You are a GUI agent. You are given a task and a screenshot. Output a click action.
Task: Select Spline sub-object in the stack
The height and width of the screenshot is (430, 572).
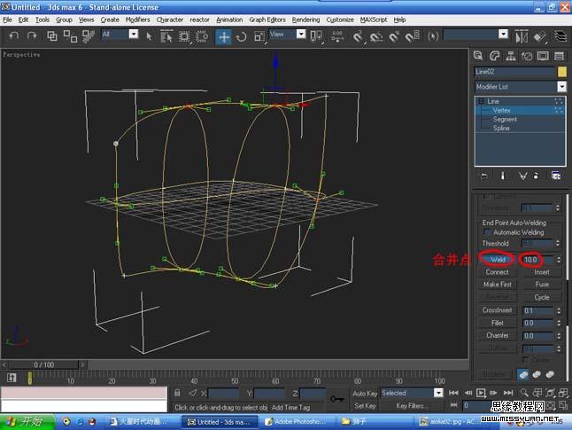501,128
